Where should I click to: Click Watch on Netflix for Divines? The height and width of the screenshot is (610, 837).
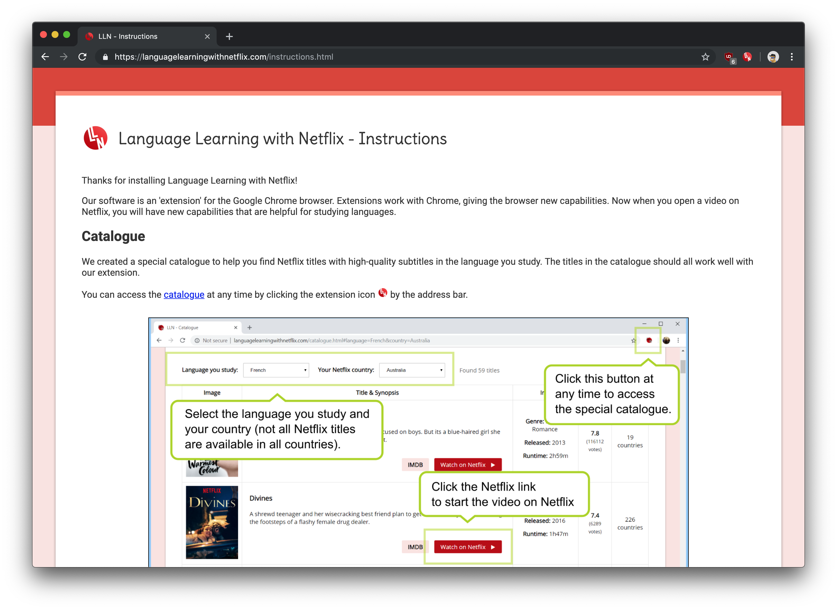pyautogui.click(x=467, y=547)
